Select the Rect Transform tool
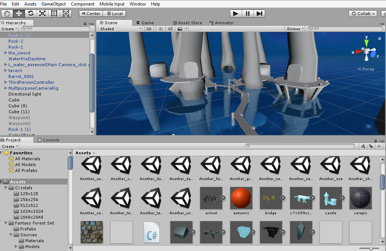The image size is (386, 251). [54, 14]
